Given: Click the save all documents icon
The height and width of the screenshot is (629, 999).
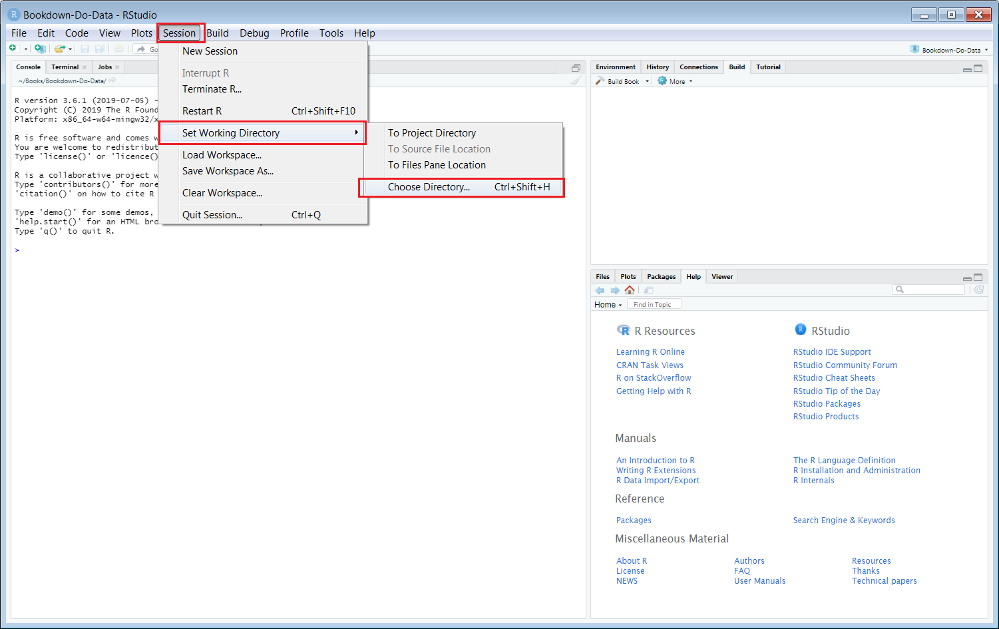Looking at the screenshot, I should tap(100, 49).
